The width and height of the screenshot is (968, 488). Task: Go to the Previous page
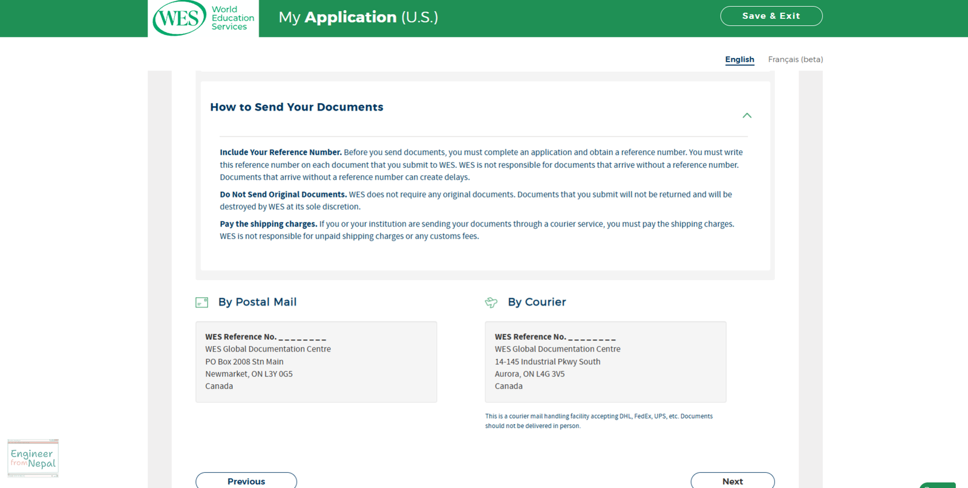click(x=246, y=481)
